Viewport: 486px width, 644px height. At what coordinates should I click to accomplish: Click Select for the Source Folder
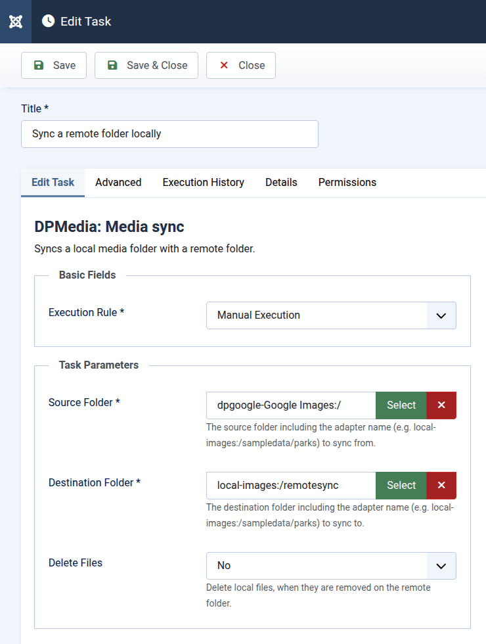401,405
